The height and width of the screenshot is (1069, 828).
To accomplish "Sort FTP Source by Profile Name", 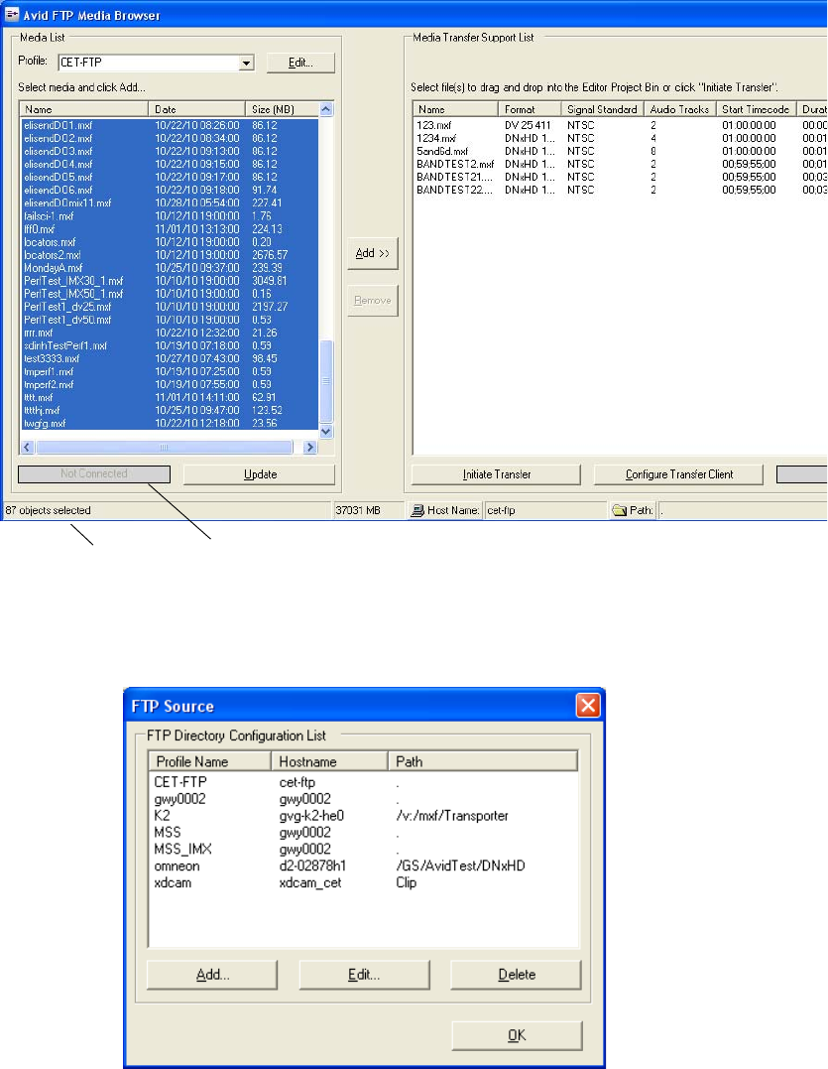I will point(209,761).
